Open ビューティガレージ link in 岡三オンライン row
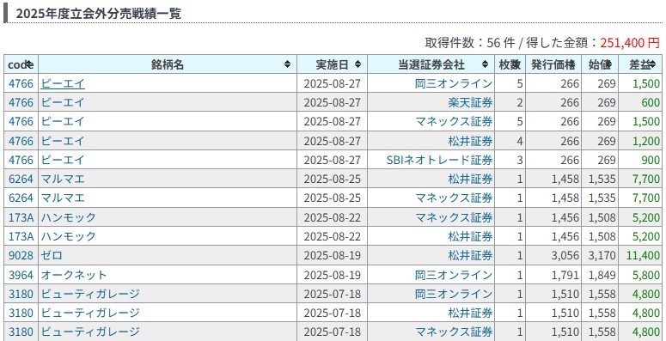 pyautogui.click(x=90, y=295)
